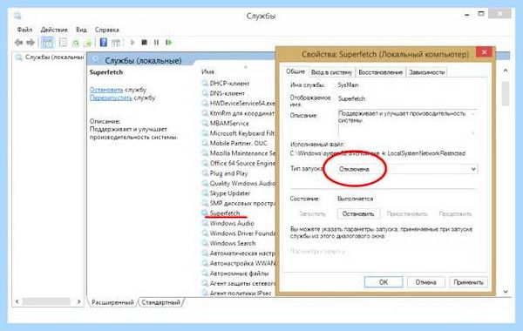523x331 pixels.
Task: Click the Отмена button
Action: pyautogui.click(x=425, y=282)
